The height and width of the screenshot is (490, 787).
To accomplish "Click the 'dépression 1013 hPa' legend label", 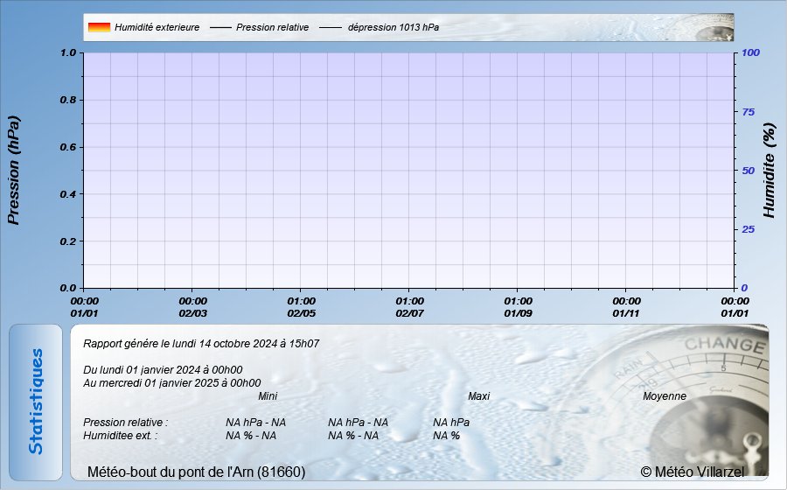I will pyautogui.click(x=393, y=28).
